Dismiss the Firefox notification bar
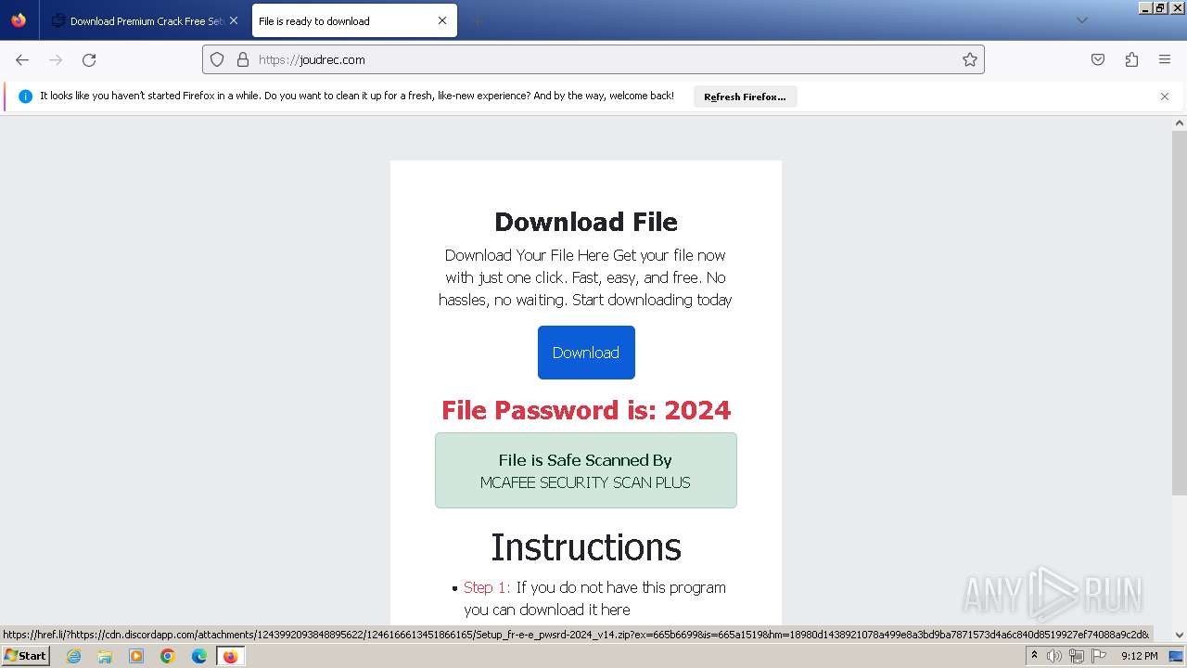Viewport: 1187px width, 668px height. pos(1165,96)
